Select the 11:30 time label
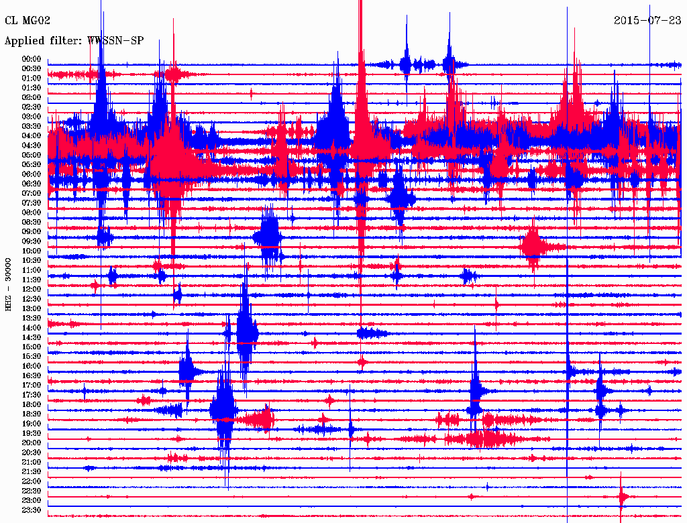The image size is (687, 523). point(32,280)
